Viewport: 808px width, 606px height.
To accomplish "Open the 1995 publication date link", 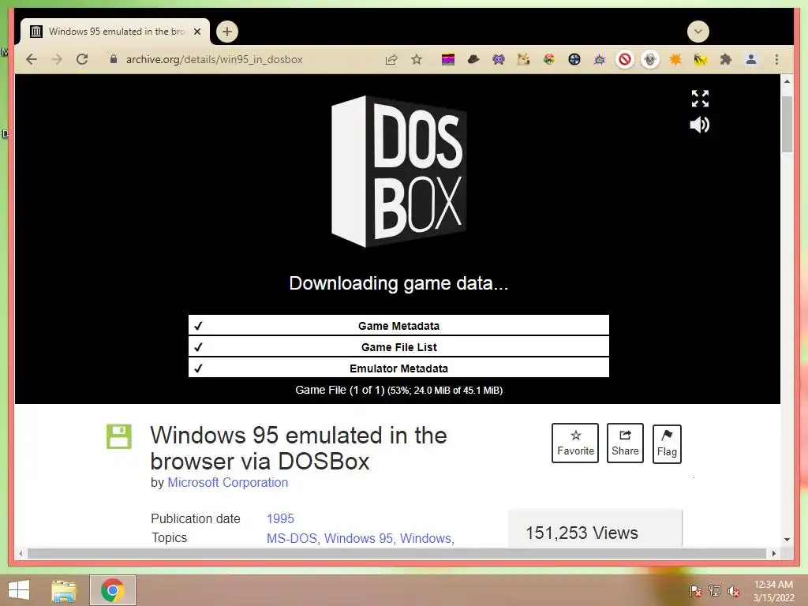I will click(280, 519).
